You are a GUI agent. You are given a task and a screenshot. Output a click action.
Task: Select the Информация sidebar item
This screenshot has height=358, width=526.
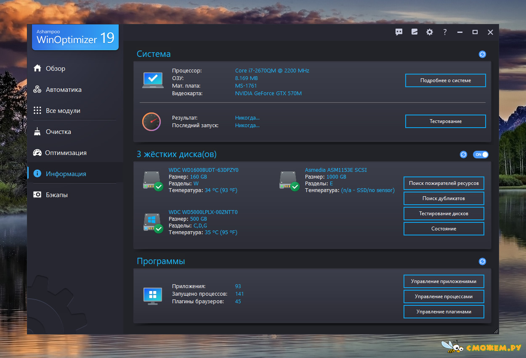pos(75,174)
